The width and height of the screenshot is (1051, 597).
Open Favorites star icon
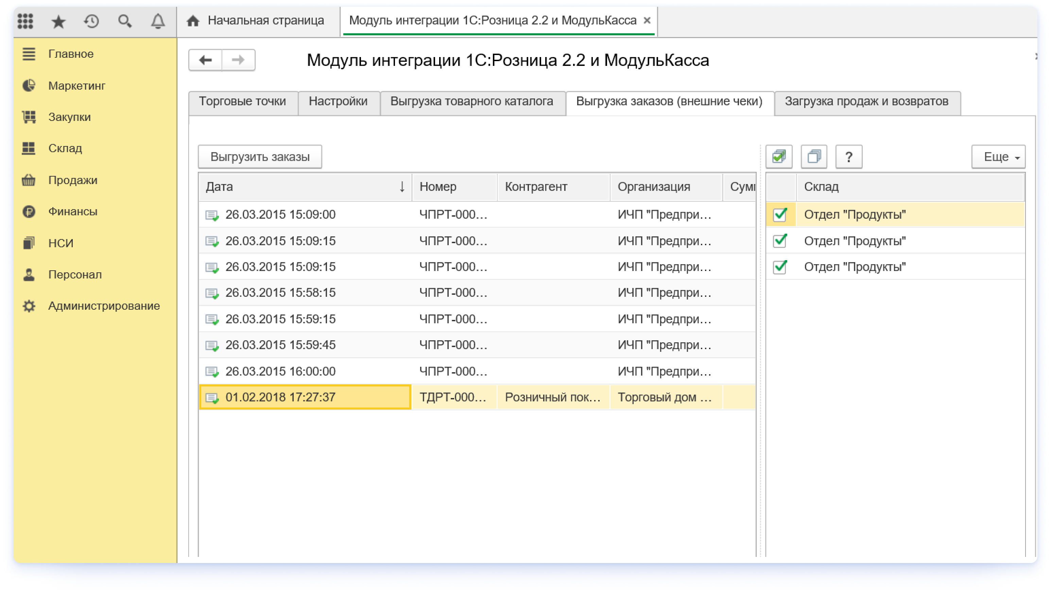click(58, 21)
